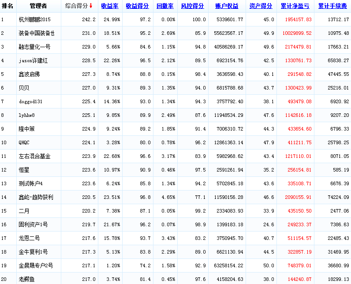Sort by 收益得分 column header
351x284 pixels.
pos(137,6)
